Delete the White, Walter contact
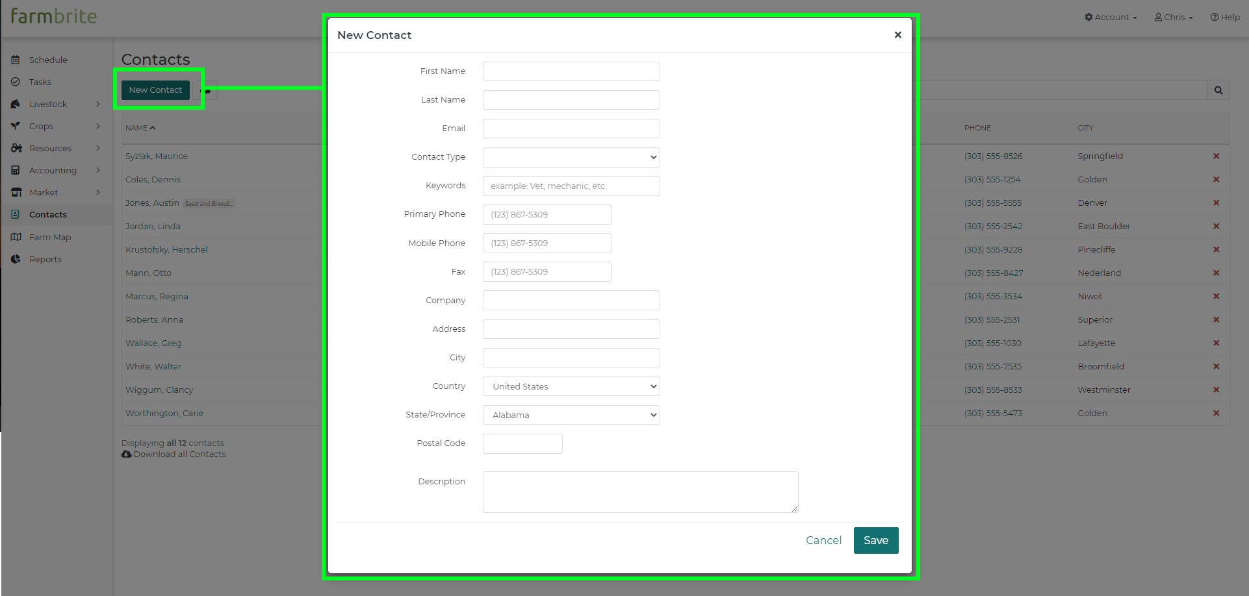This screenshot has width=1249, height=596. (1216, 366)
